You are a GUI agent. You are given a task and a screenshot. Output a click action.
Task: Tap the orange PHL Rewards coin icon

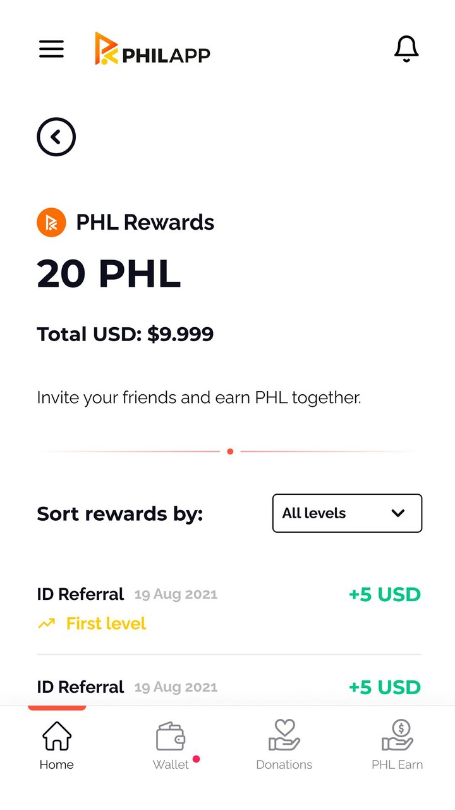click(x=51, y=223)
